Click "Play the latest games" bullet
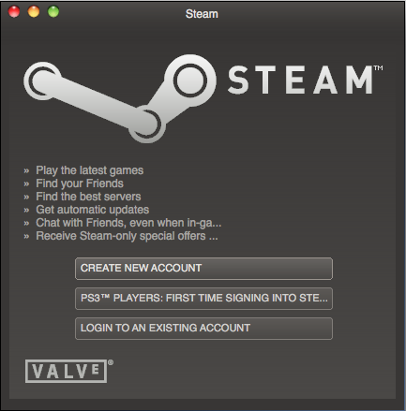The width and height of the screenshot is (406, 411). tap(89, 170)
